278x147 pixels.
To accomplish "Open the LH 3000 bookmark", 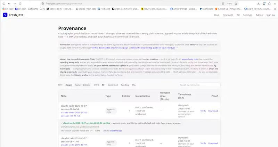I will [x=8, y=9].
